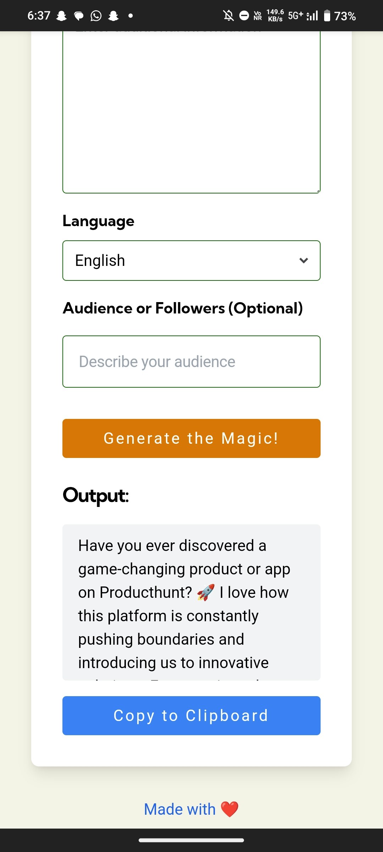Tap the 5G signal strength icon
The height and width of the screenshot is (852, 383).
(312, 16)
